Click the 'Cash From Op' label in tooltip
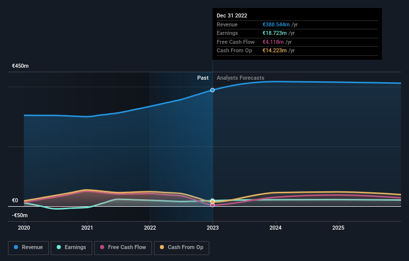 [234, 51]
